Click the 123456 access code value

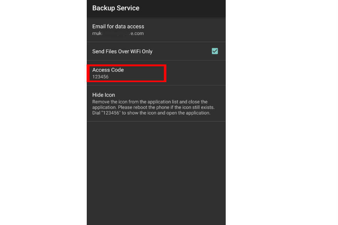(101, 77)
